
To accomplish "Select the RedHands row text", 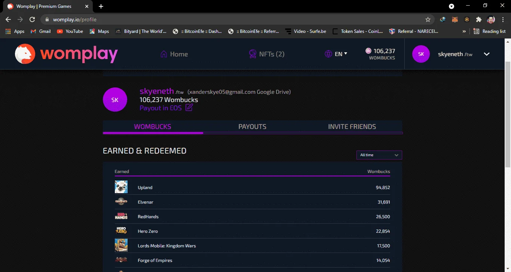I will (x=148, y=217).
